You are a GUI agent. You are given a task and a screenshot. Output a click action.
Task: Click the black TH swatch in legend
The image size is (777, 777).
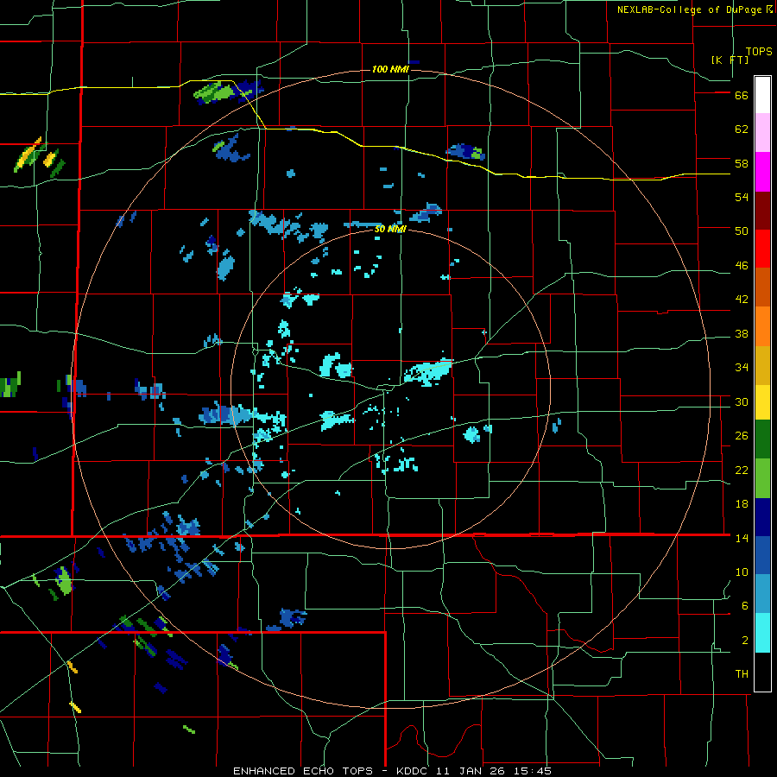point(762,672)
